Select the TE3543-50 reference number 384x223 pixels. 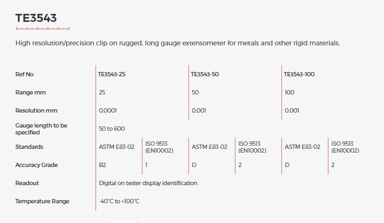(205, 74)
